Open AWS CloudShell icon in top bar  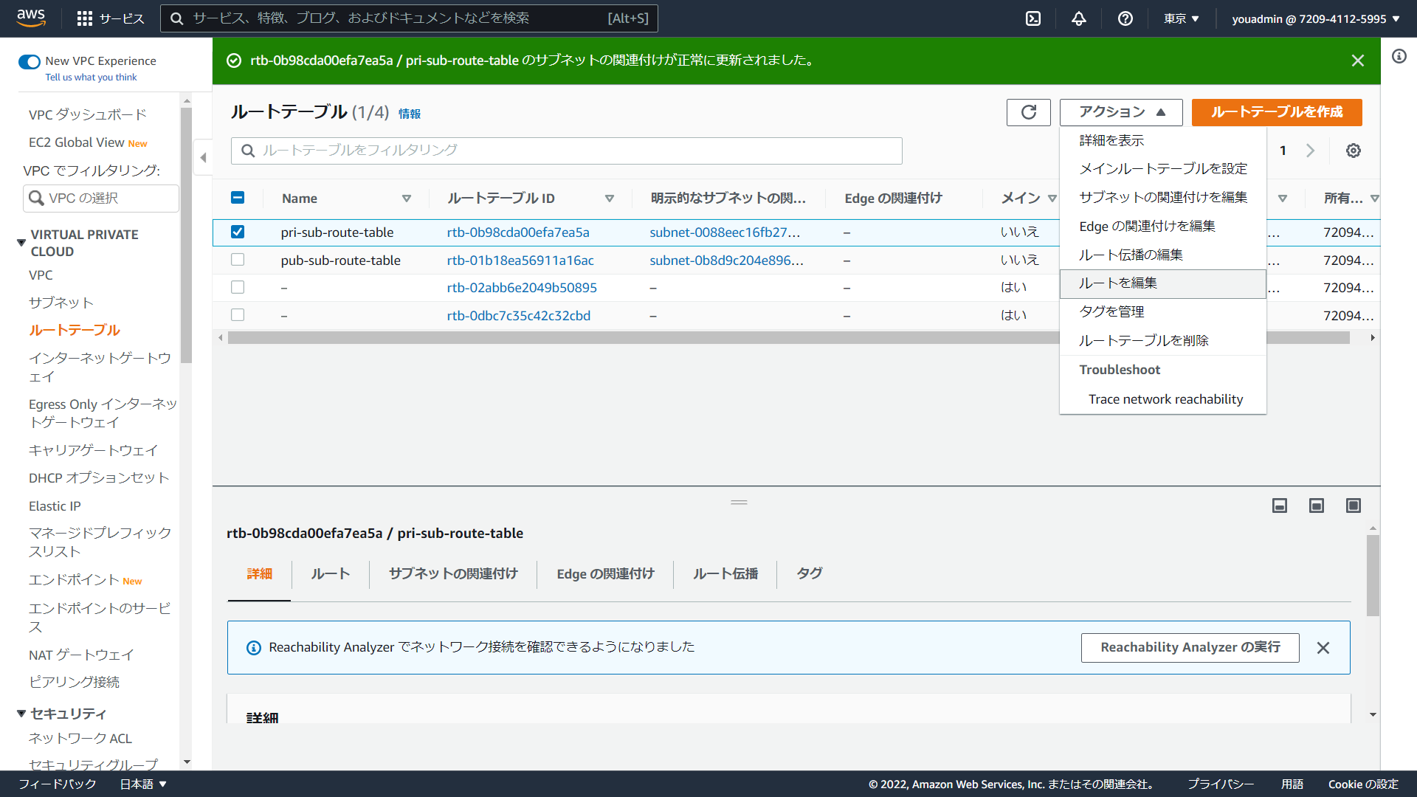(1033, 18)
